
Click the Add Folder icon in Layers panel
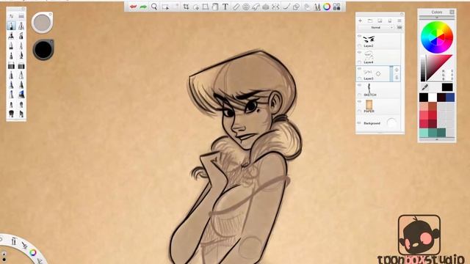point(370,21)
